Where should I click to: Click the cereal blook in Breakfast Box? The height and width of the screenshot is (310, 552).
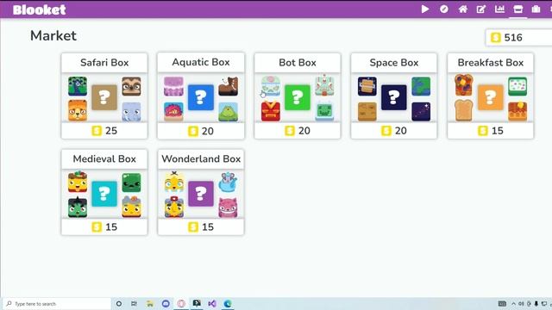coord(517,86)
